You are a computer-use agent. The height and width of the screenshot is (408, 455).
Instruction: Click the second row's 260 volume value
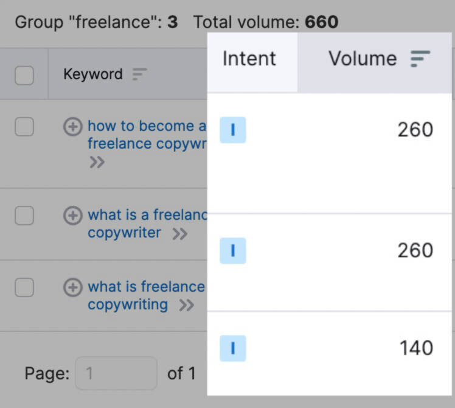point(415,250)
